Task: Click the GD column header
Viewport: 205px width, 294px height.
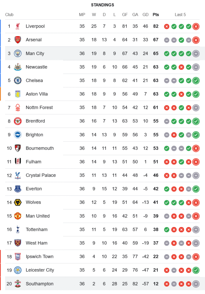Action: click(145, 15)
